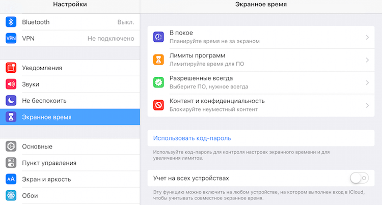The height and width of the screenshot is (205, 382).
Task: Tap the Экранное время header title
Action: click(261, 5)
